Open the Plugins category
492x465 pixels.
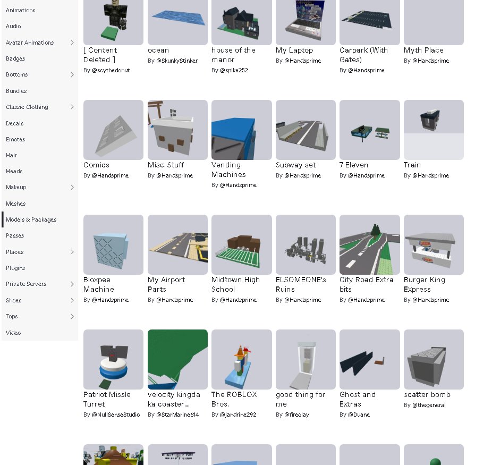pos(15,268)
